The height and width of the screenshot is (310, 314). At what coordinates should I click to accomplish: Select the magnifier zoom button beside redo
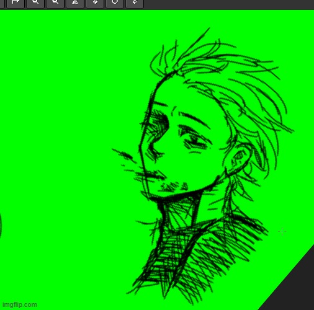click(x=35, y=3)
